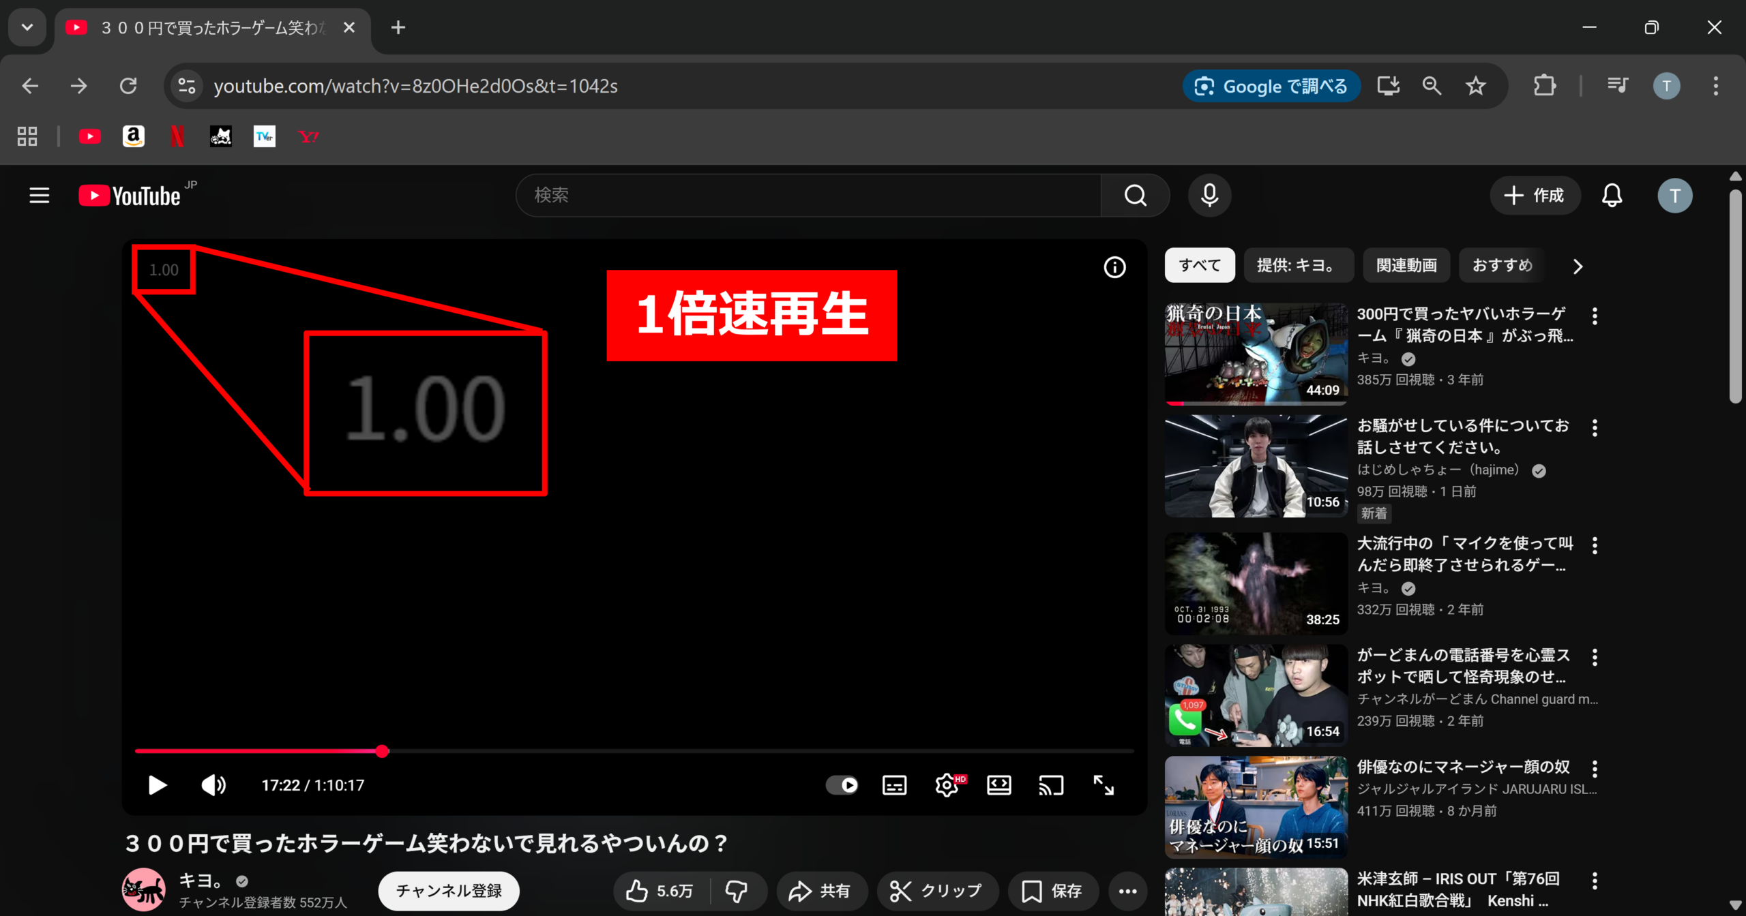Expand the chip bar next arrow

point(1578,266)
